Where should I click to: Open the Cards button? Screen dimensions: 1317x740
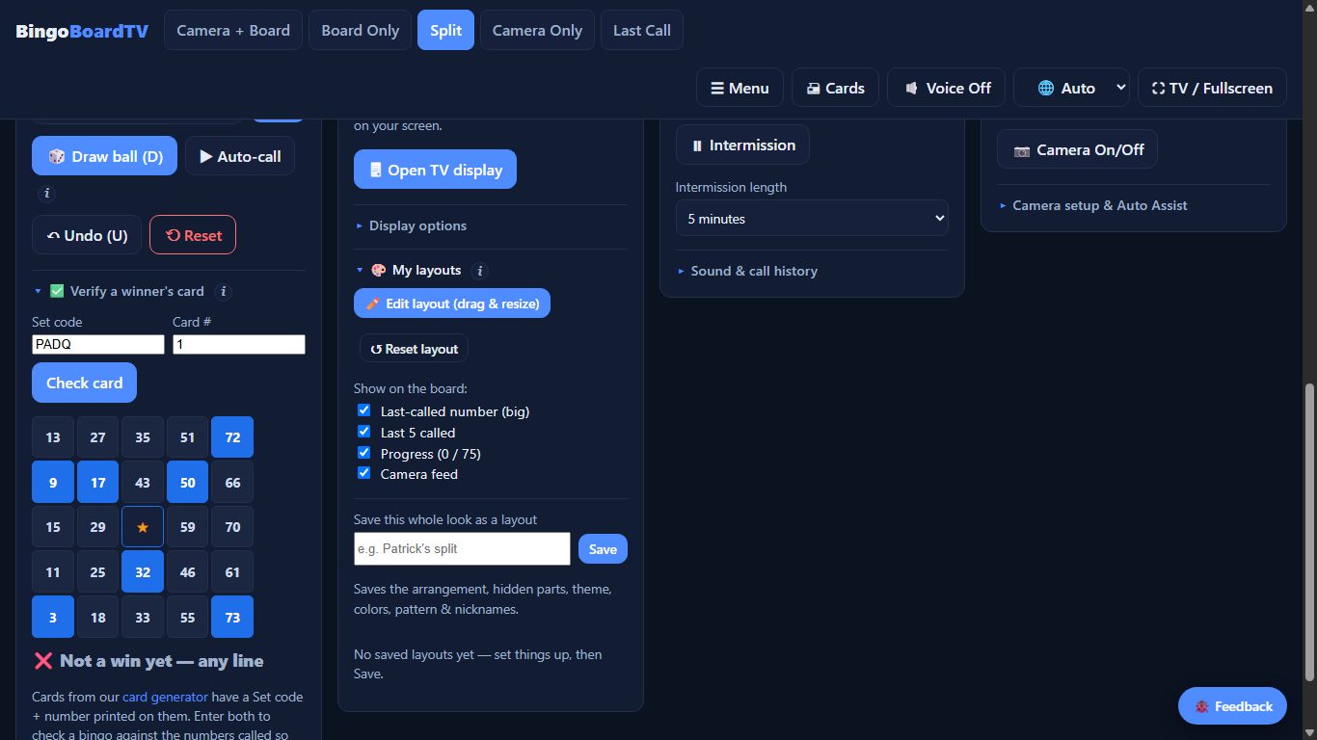click(835, 88)
